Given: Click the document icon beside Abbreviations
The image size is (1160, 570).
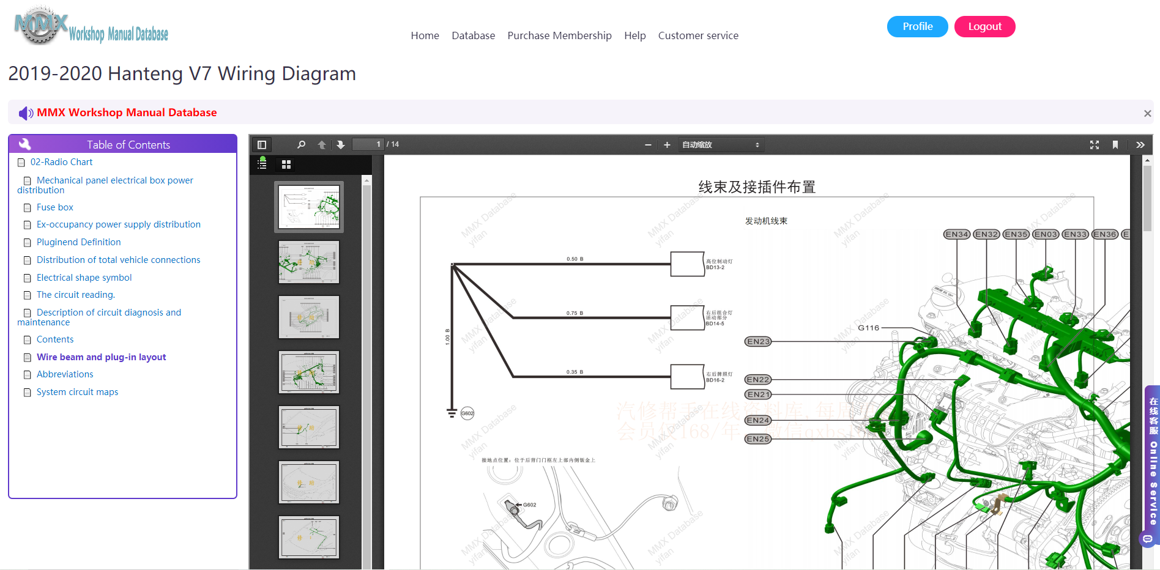Looking at the screenshot, I should tap(27, 375).
